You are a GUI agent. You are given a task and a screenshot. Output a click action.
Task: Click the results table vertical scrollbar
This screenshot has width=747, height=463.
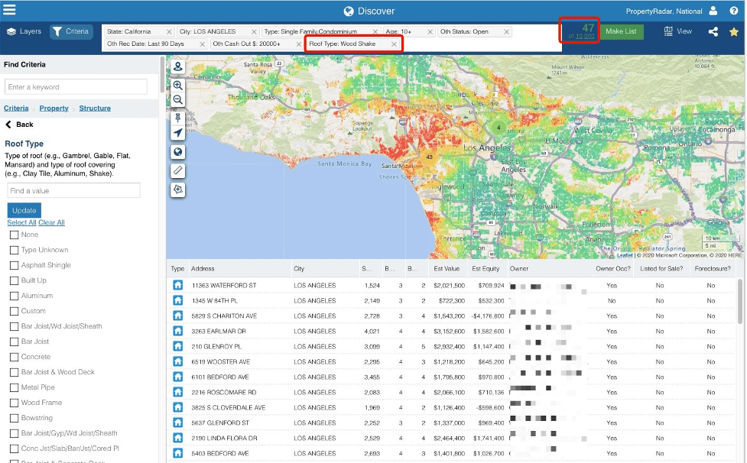pos(740,302)
